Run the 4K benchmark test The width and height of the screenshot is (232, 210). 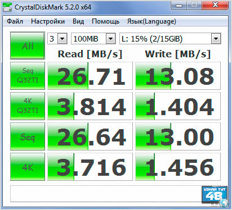click(x=28, y=167)
